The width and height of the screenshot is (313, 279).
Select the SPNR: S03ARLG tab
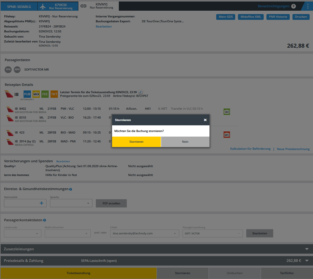tap(19, 6)
